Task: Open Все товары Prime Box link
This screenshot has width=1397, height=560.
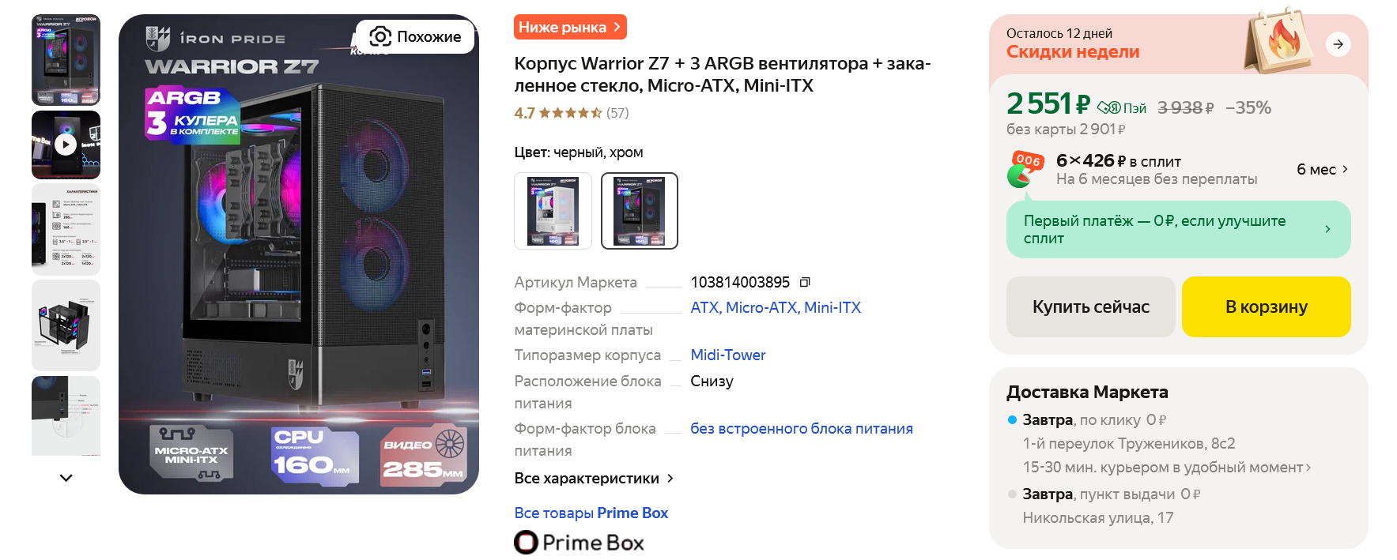Action: pyautogui.click(x=591, y=513)
